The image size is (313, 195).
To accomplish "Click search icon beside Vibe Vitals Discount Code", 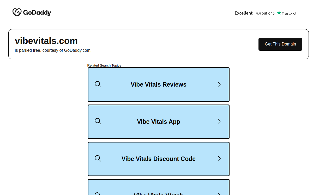I will click(x=98, y=158).
